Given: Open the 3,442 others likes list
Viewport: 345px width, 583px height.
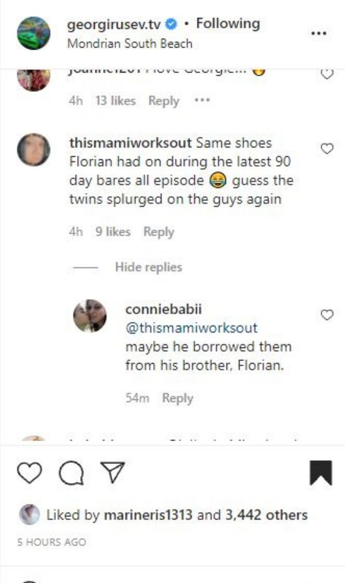Looking at the screenshot, I should click(266, 515).
